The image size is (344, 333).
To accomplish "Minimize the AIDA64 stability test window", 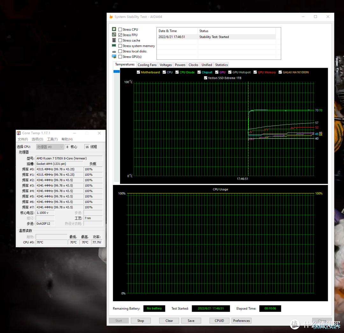I will tap(303, 17).
